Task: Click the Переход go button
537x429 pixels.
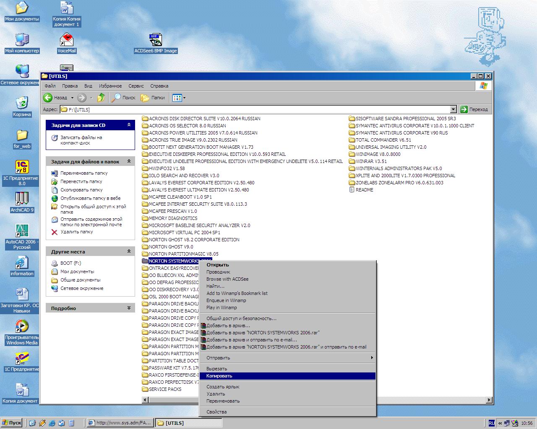Action: (x=474, y=109)
